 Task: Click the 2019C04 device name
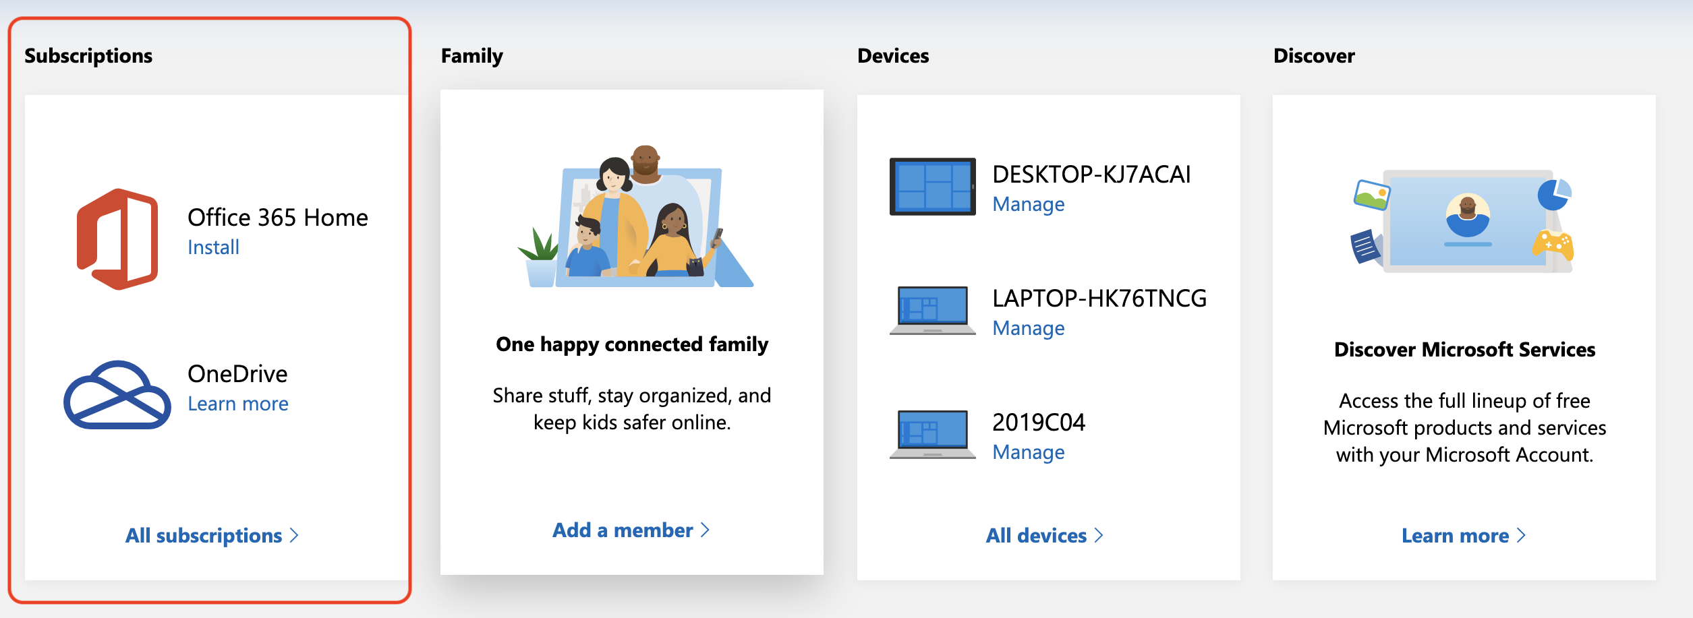pyautogui.click(x=1039, y=423)
